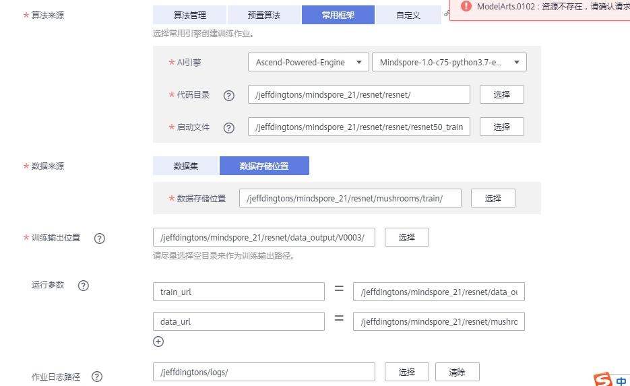Expand the Ascend-Powered-Engine dropdown
Viewport: 630px width, 386px height.
tap(309, 62)
